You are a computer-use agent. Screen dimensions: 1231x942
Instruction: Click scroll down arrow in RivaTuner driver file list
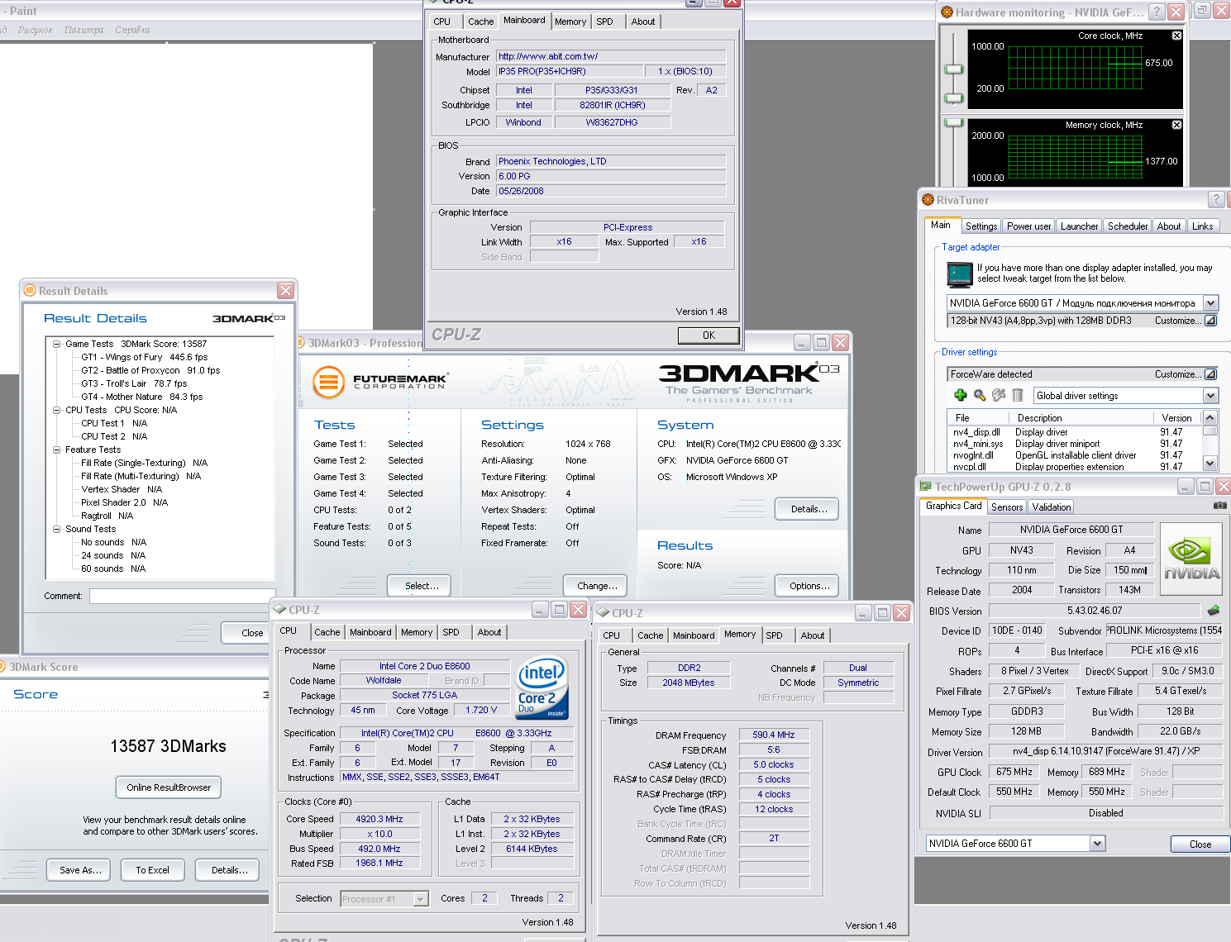(x=1210, y=464)
